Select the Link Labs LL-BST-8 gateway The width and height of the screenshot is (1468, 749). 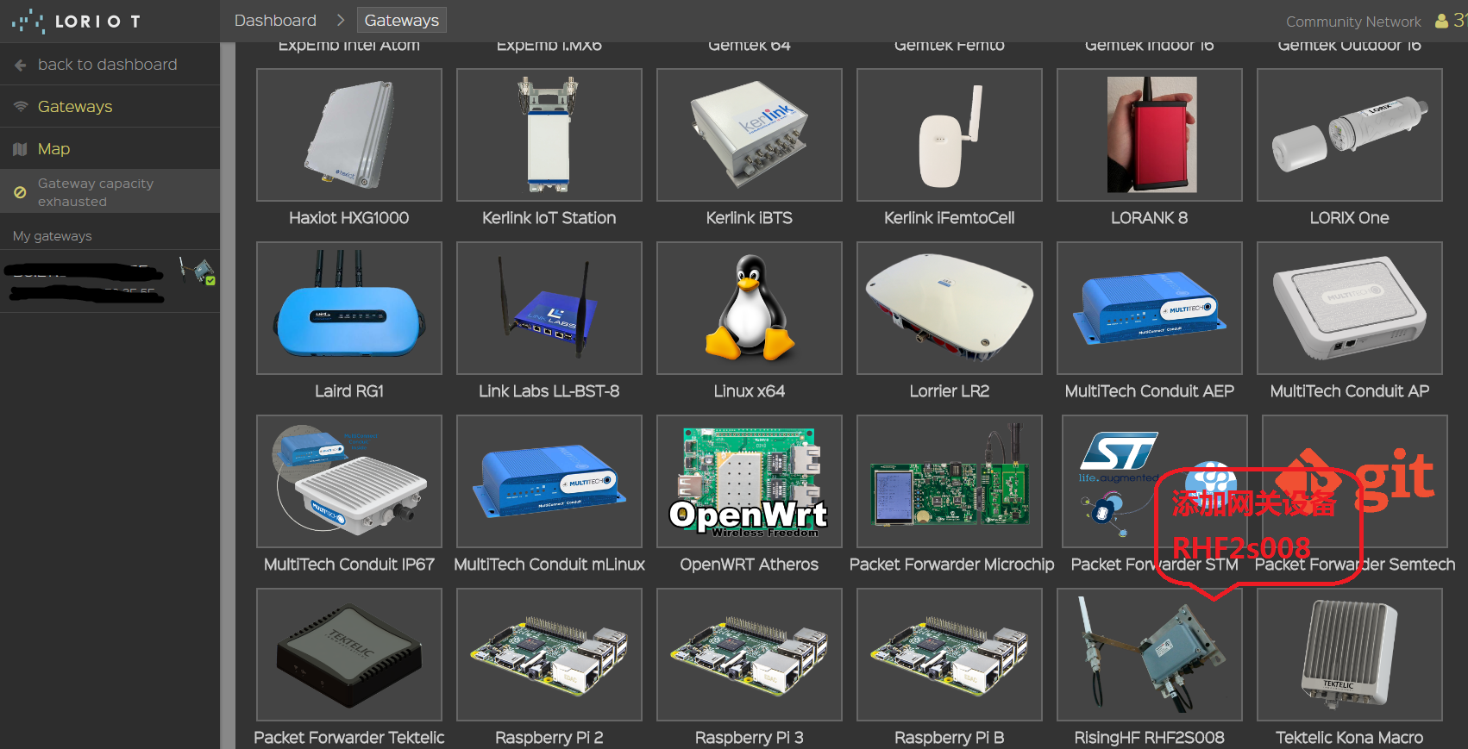549,309
